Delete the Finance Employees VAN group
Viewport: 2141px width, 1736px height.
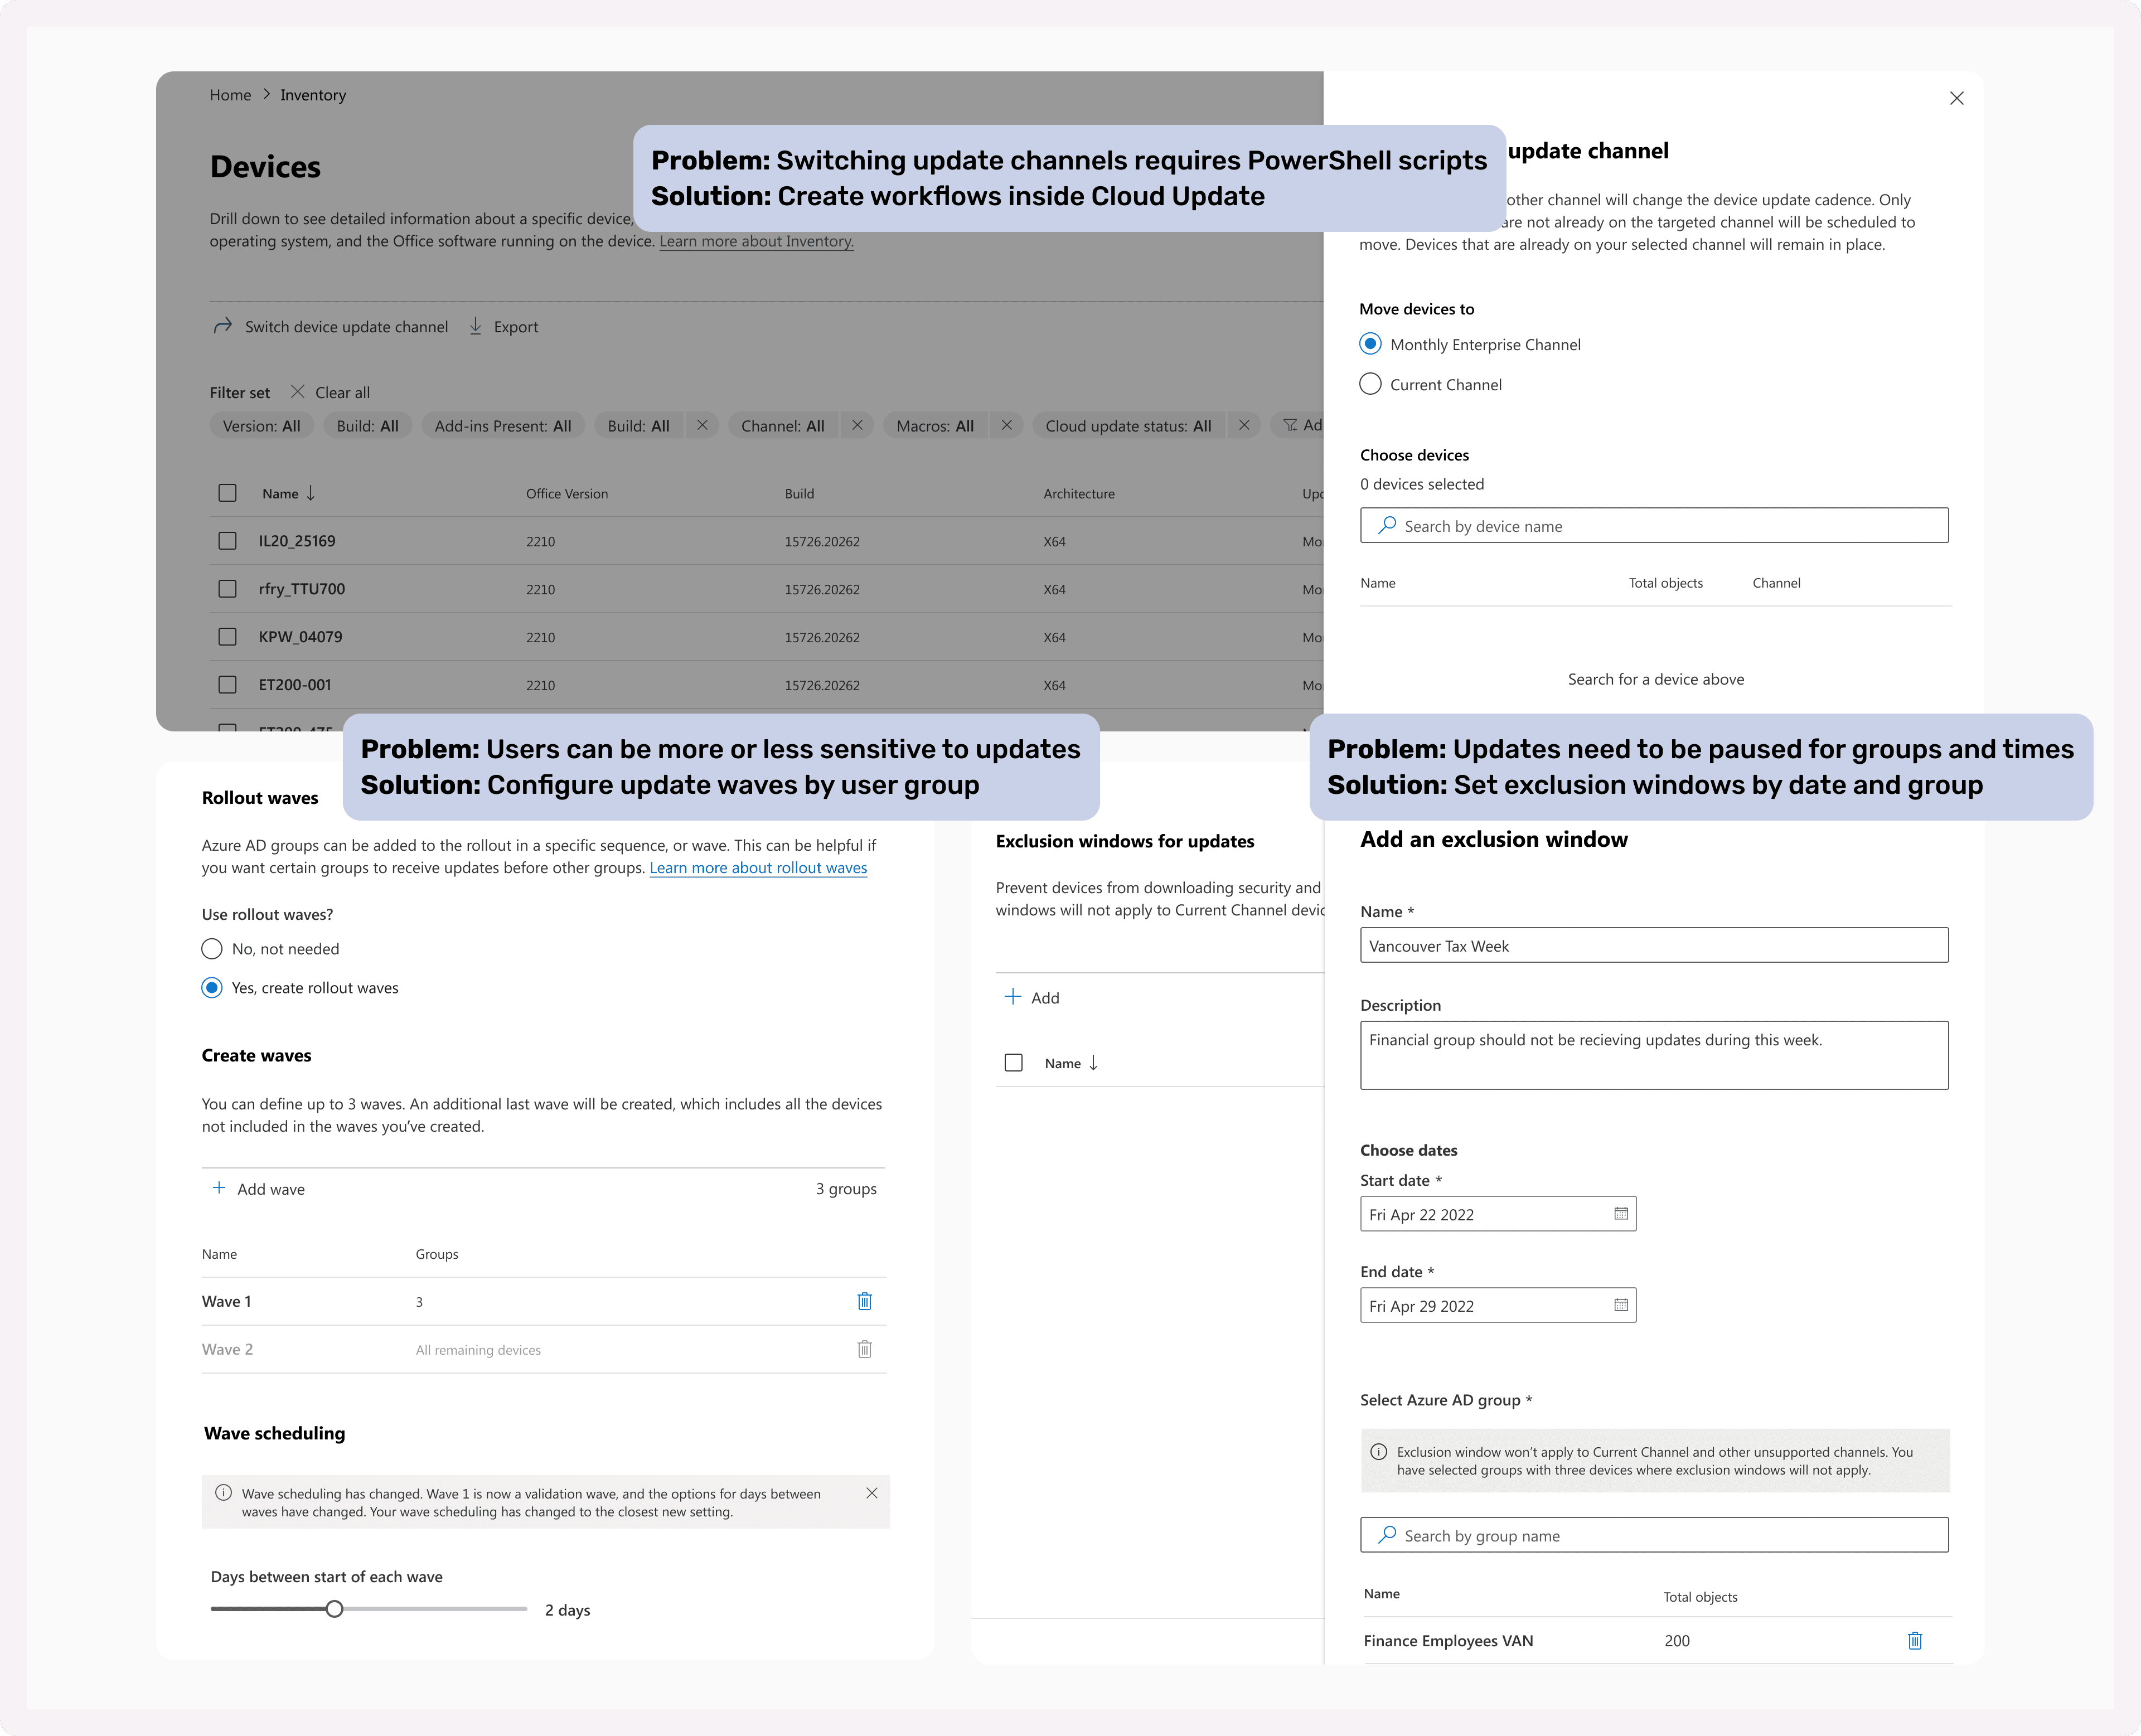(x=1914, y=1641)
